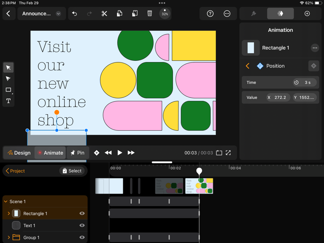Select the Rectangle 1 layer thumbnail
The height and width of the screenshot is (243, 324).
[x=16, y=213]
